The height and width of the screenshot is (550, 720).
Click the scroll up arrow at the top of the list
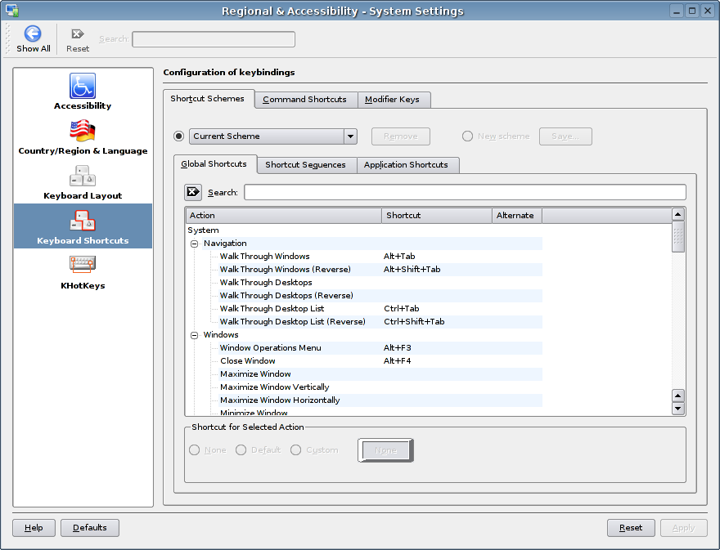pyautogui.click(x=678, y=214)
